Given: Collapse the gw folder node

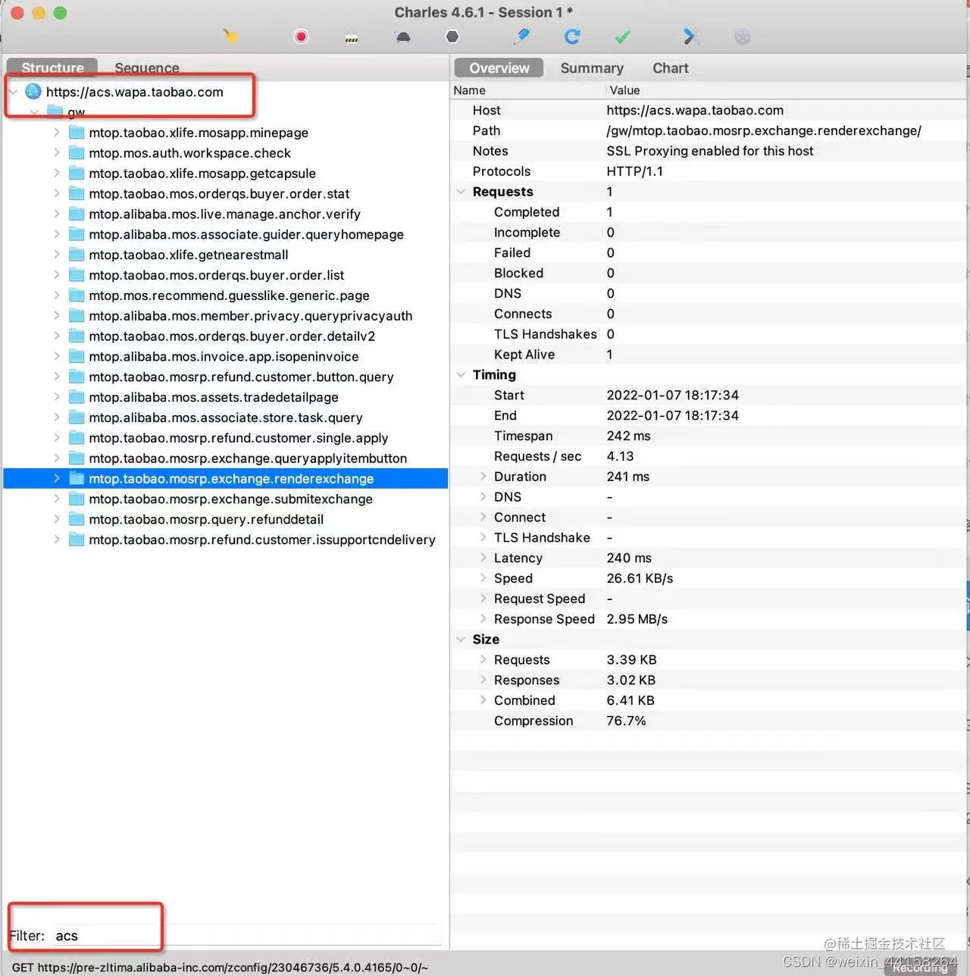Looking at the screenshot, I should point(34,112).
